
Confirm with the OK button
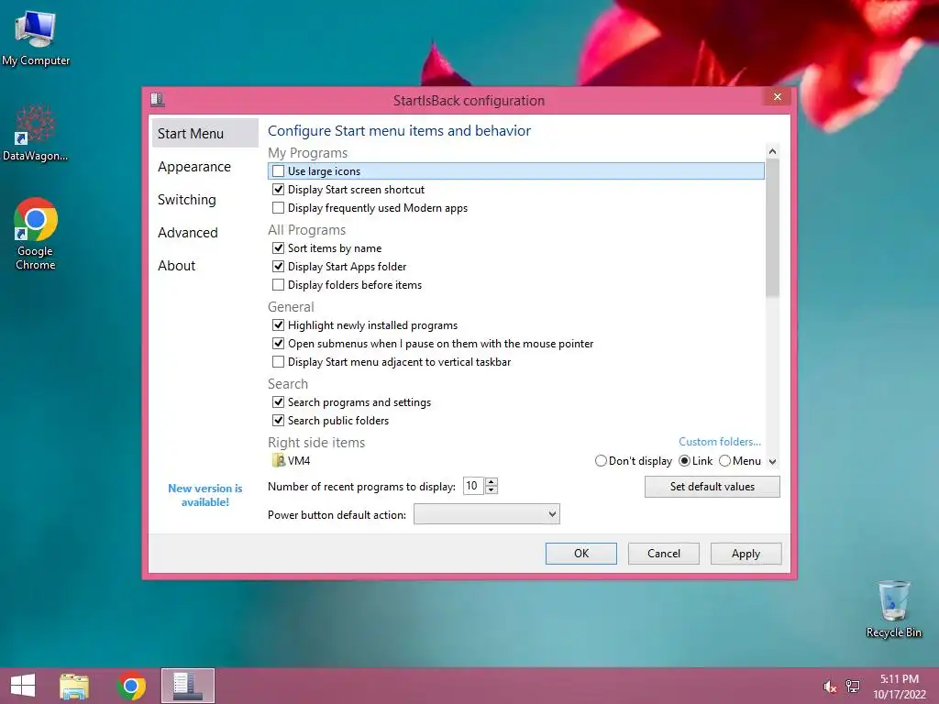click(x=580, y=554)
